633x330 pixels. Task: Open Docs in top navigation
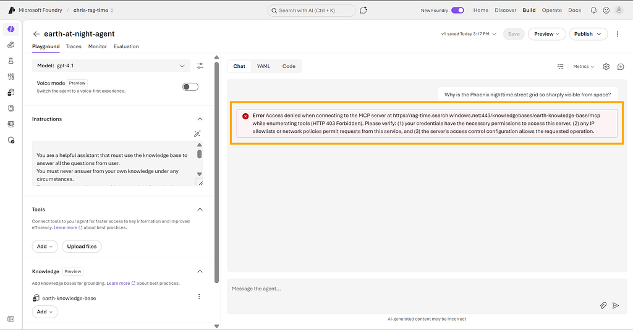pyautogui.click(x=574, y=10)
